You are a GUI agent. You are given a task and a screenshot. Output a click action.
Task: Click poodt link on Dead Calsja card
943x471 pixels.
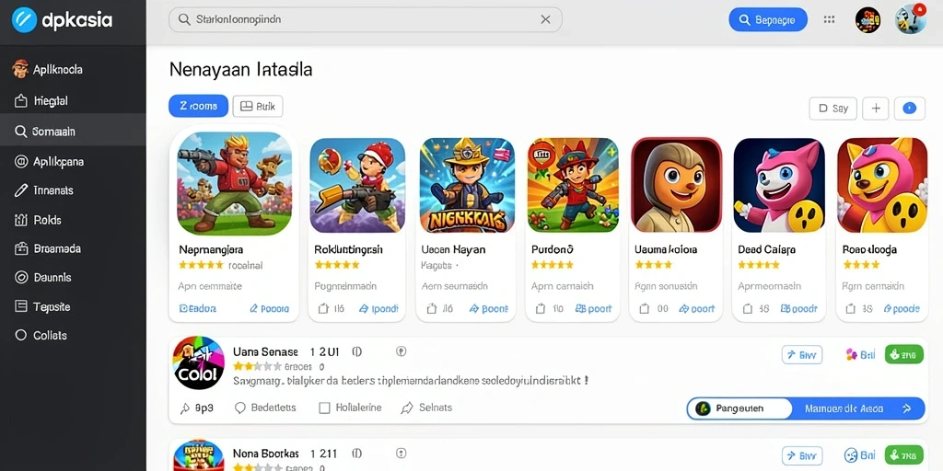click(799, 309)
